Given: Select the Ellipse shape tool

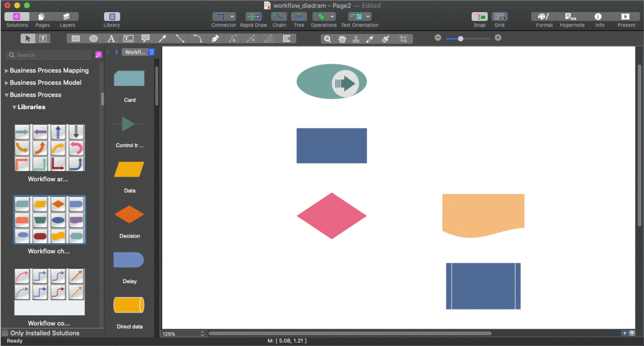Looking at the screenshot, I should [93, 38].
